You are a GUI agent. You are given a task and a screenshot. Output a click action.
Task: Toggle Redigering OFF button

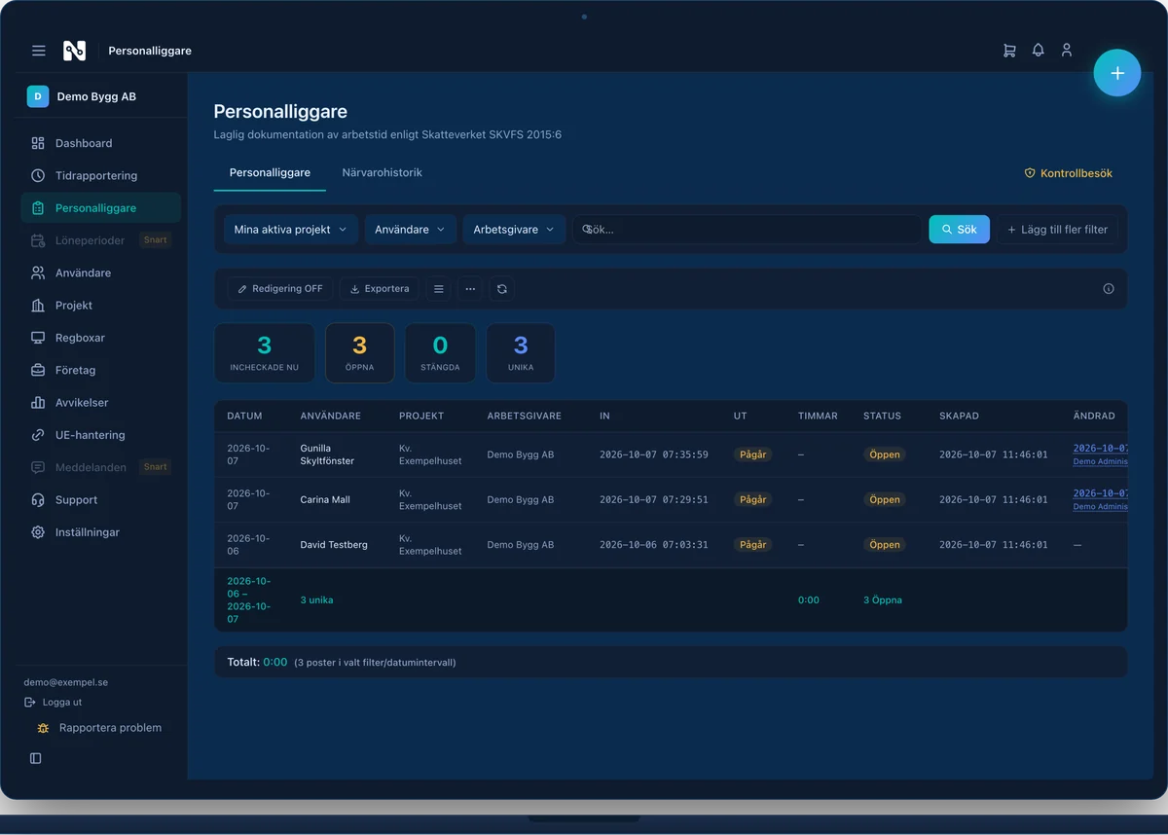pos(280,289)
